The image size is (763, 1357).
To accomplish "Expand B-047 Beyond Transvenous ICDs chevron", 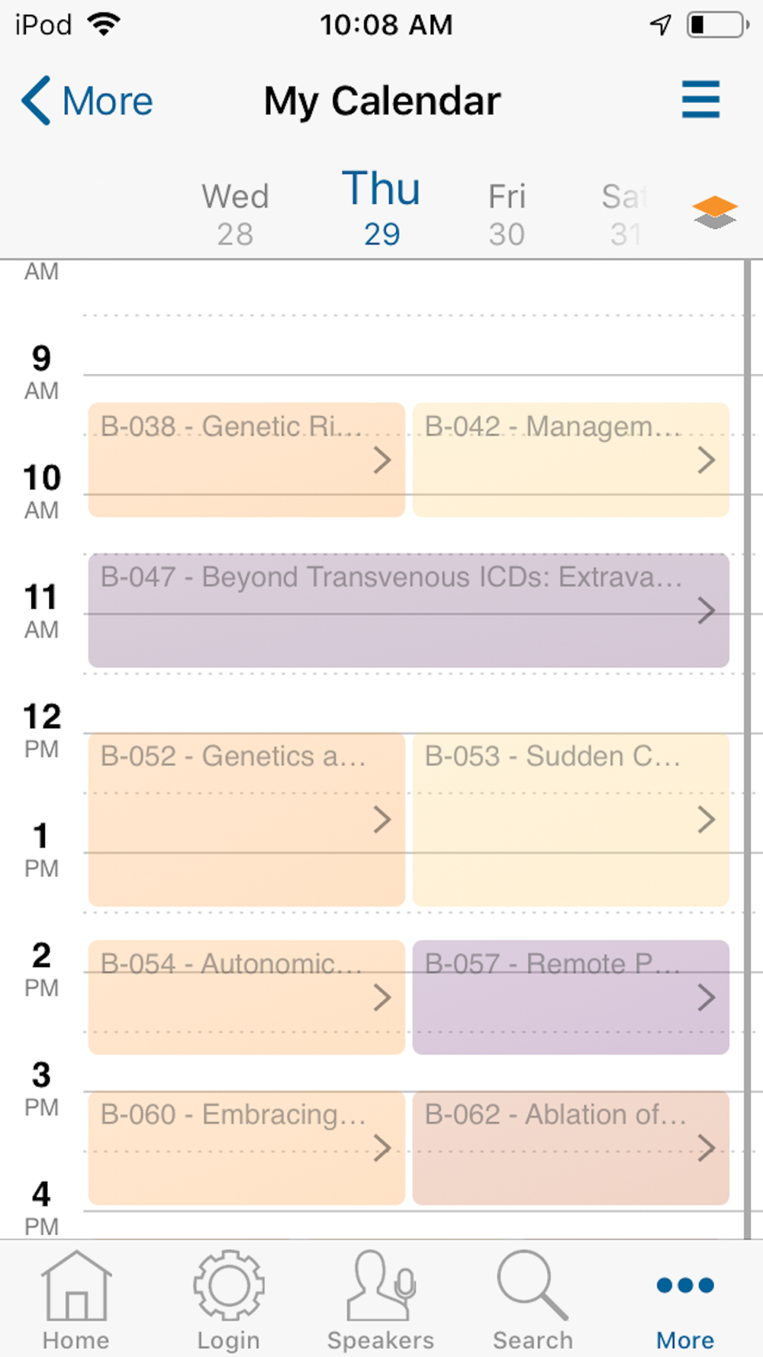I will [706, 611].
